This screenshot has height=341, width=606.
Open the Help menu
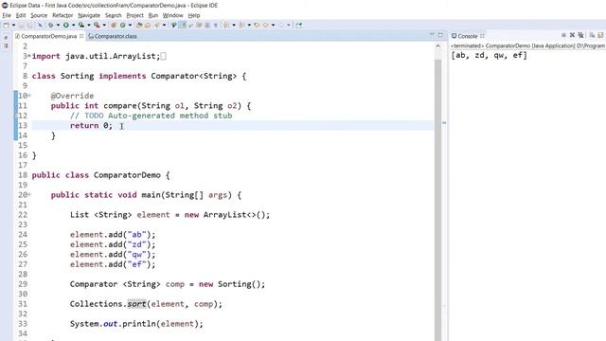pyautogui.click(x=194, y=15)
